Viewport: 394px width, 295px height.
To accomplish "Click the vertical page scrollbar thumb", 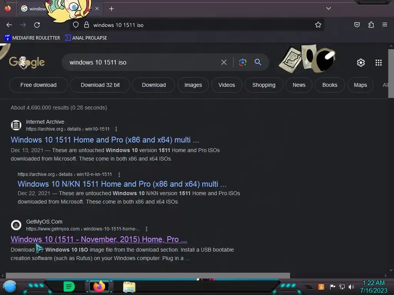I will tap(391, 73).
